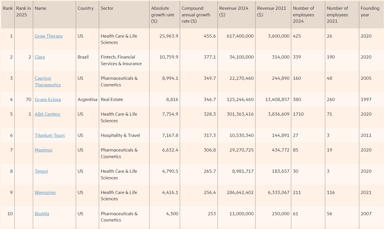Viewport: 384px width, 229px height.
Task: Click the Clara company link
Action: click(x=40, y=57)
